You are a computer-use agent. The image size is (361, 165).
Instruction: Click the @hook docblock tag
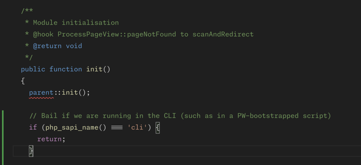(x=43, y=34)
